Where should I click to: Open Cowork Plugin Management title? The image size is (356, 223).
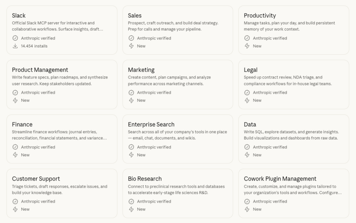[280, 179]
